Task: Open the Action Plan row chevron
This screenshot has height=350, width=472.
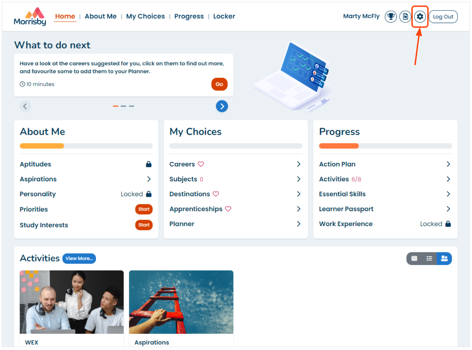Action: [x=448, y=164]
